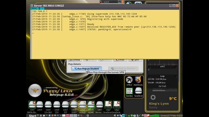Click the Quit button in the Psip window

(135, 60)
